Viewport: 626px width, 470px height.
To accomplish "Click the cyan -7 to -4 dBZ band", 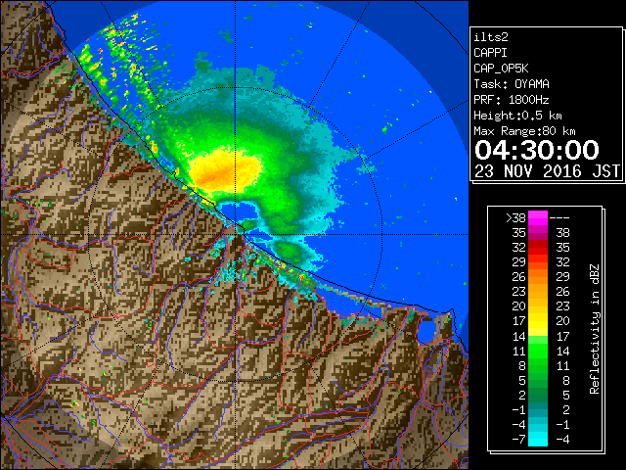I will click(x=538, y=439).
